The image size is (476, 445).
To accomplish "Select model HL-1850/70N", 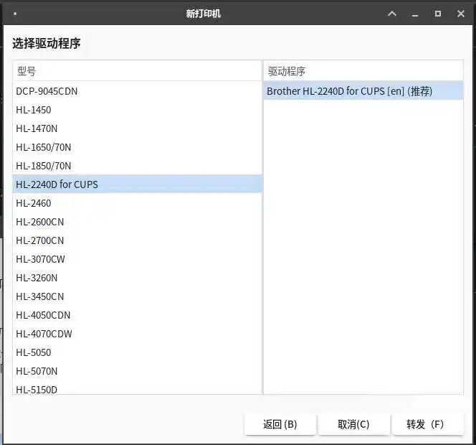I will [137, 166].
